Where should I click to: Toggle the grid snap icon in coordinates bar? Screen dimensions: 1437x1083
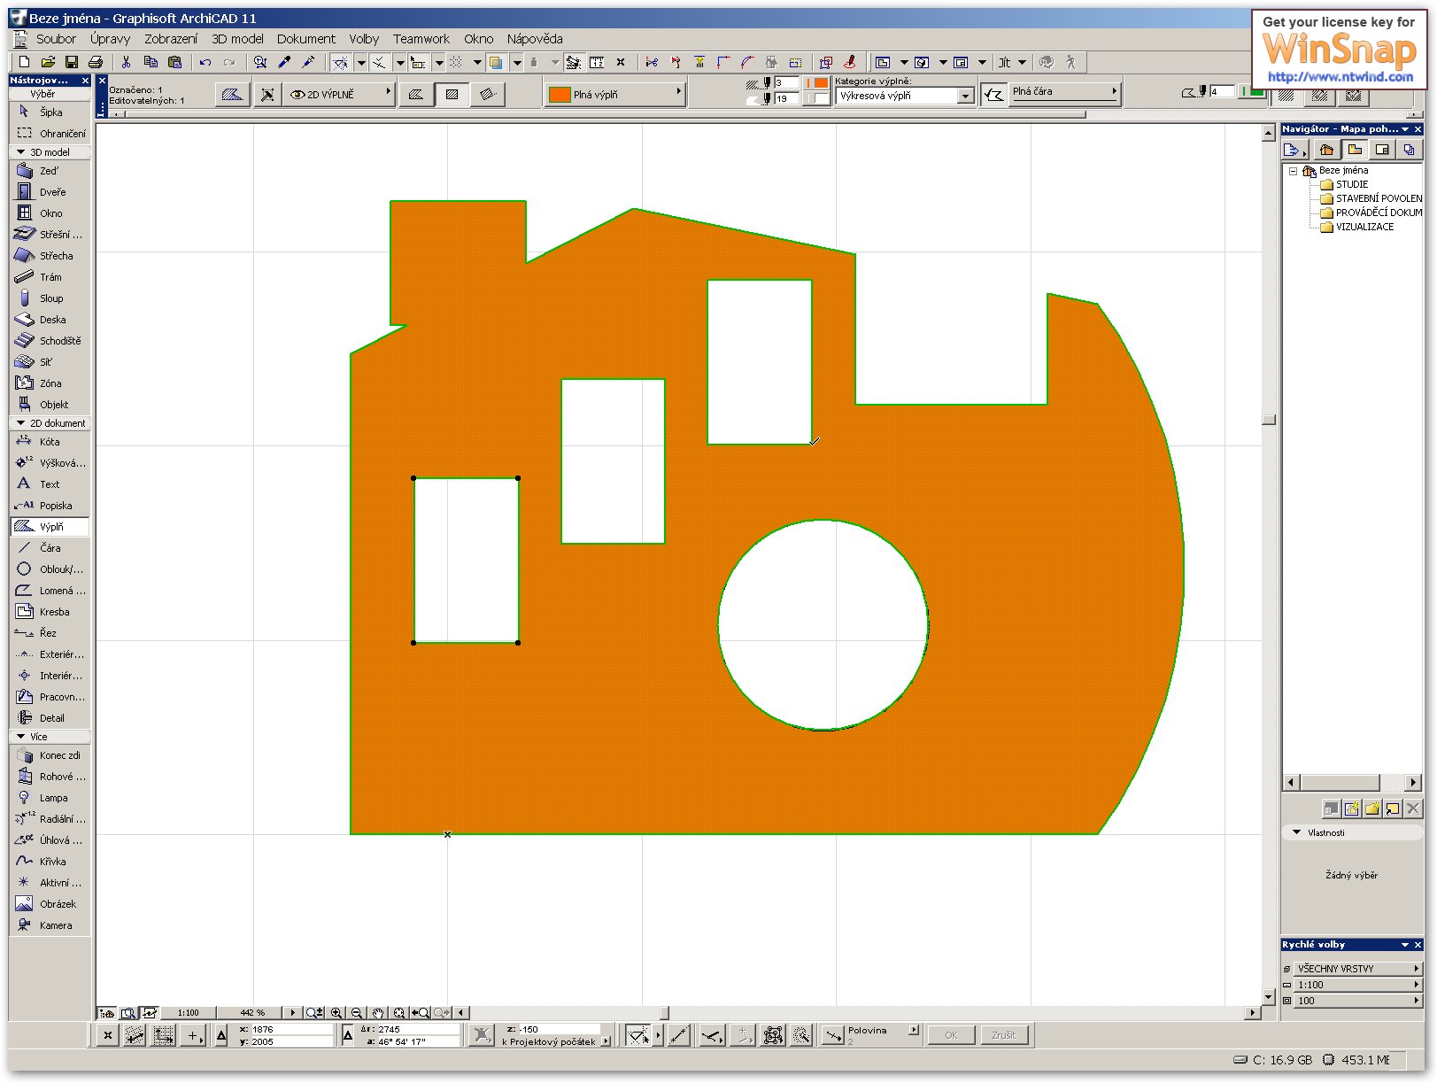[x=164, y=1035]
